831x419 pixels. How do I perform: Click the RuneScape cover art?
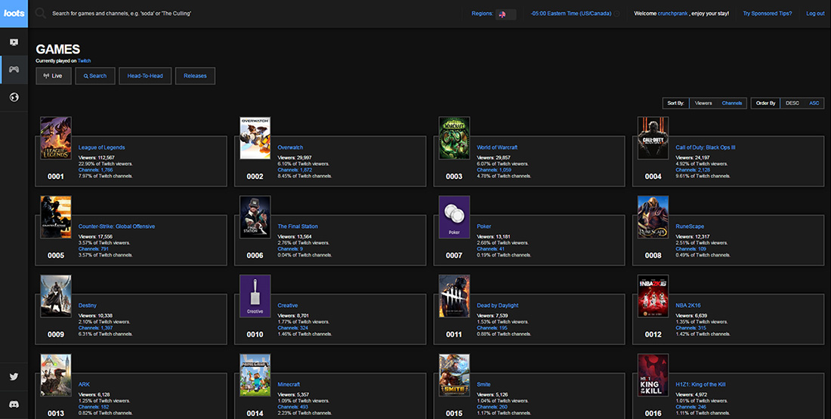pos(653,217)
